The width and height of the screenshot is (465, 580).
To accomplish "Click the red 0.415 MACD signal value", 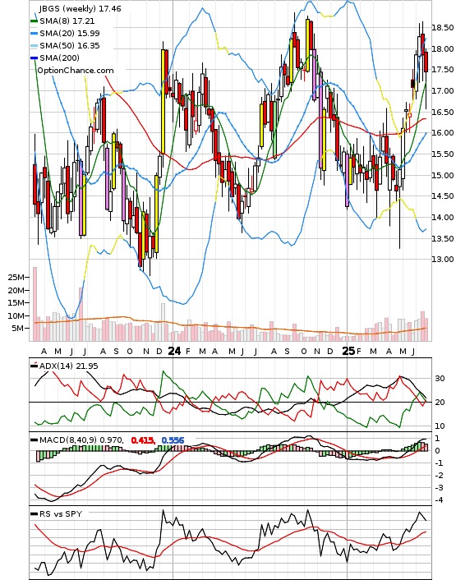I will tap(143, 440).
